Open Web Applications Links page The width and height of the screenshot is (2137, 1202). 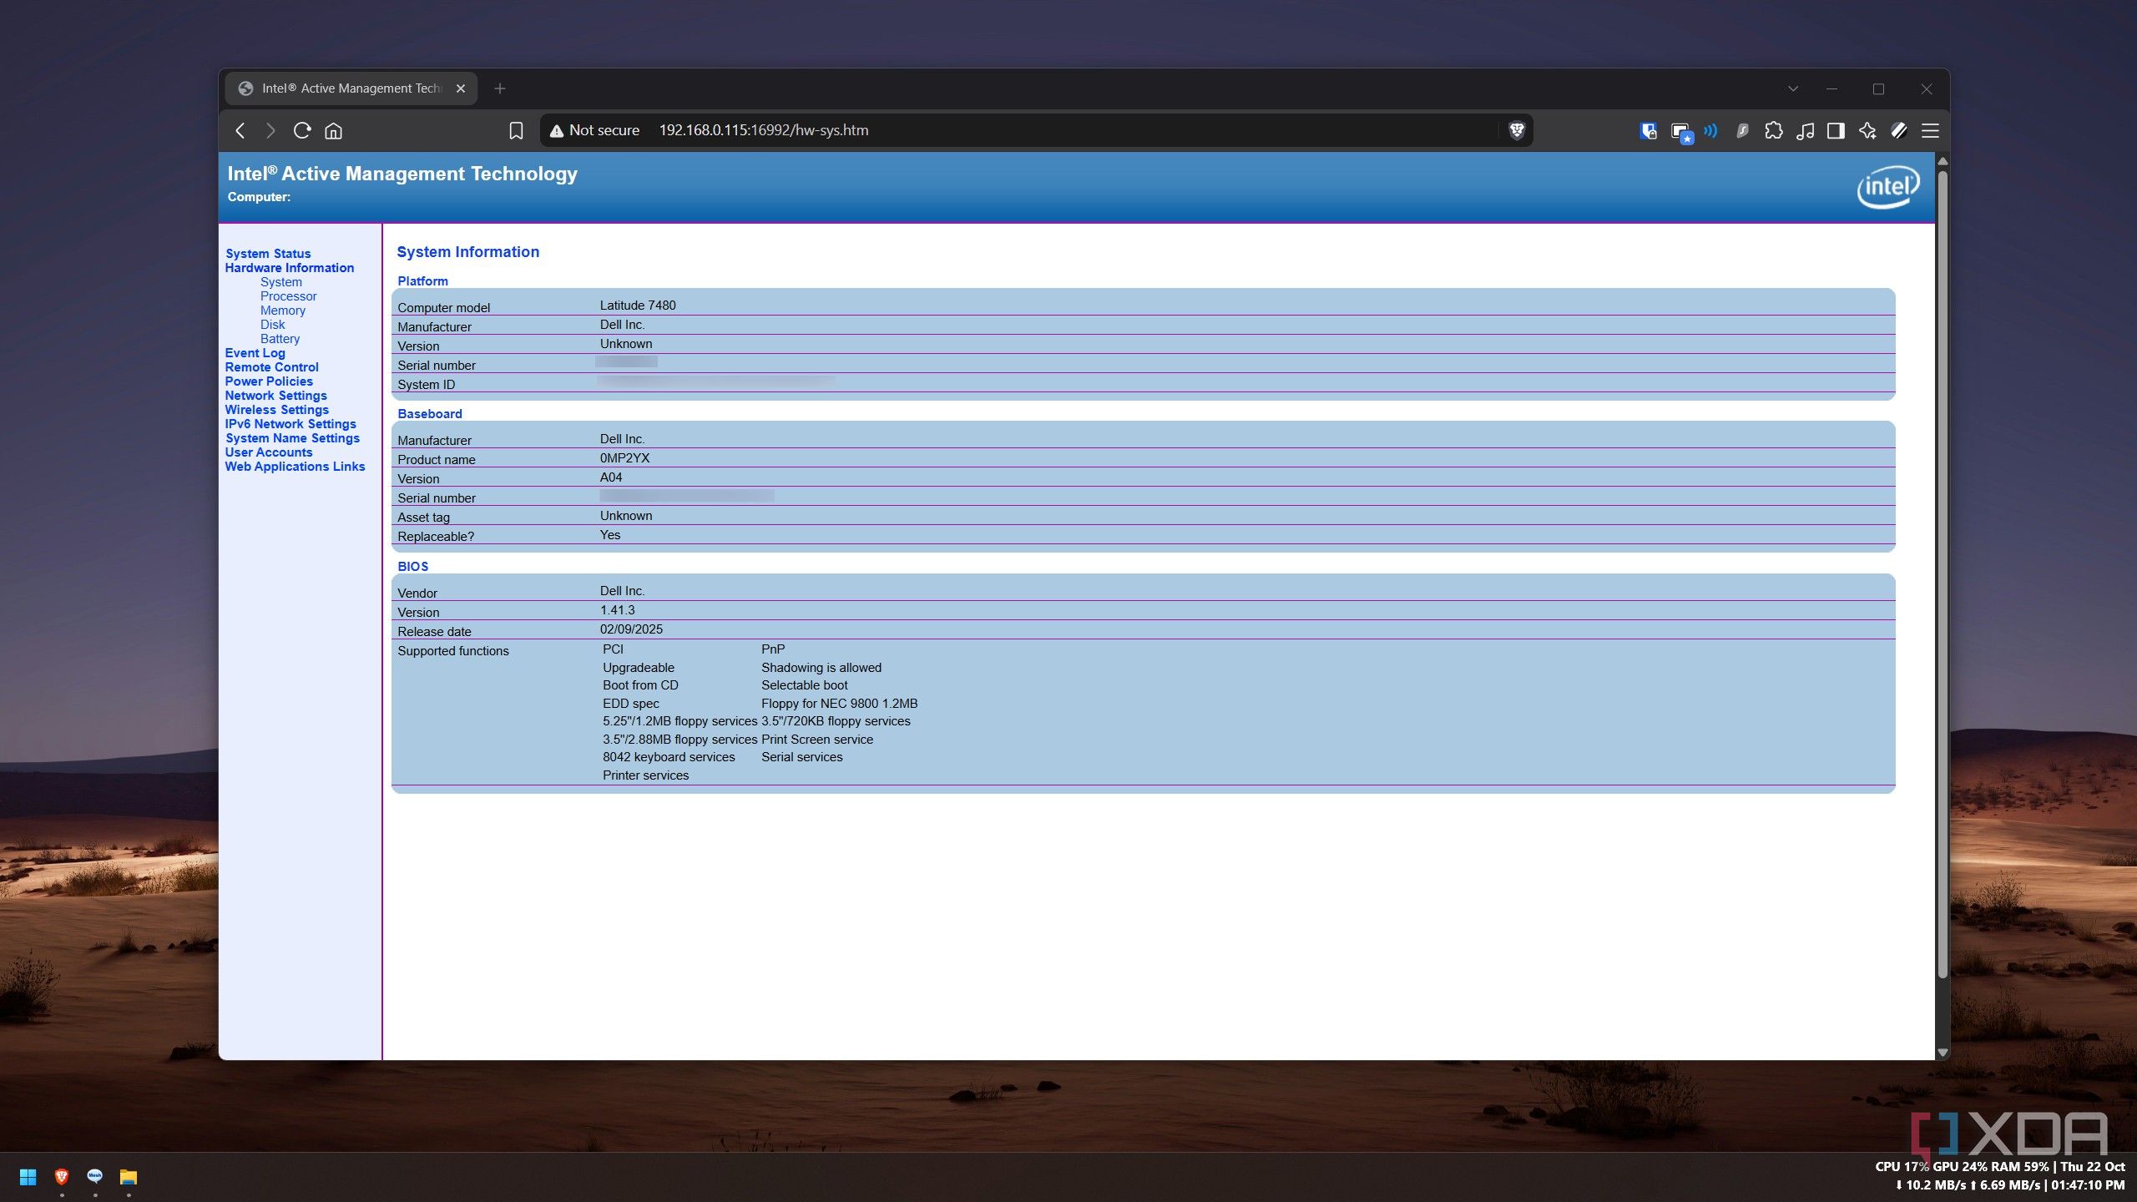(295, 467)
